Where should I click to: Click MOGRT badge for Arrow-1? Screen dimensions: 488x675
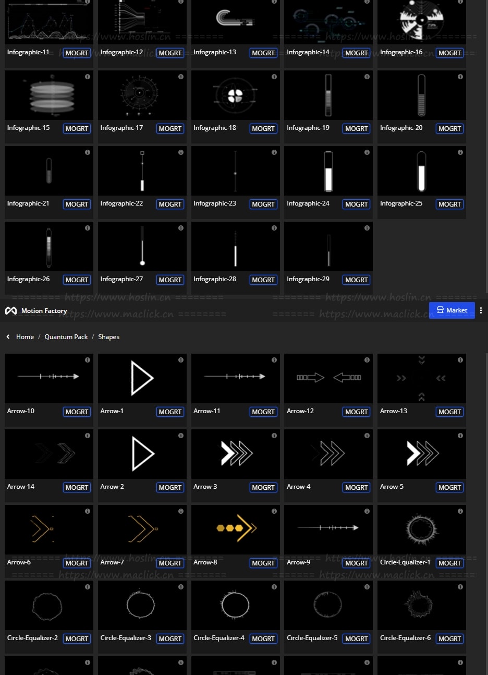(x=170, y=412)
